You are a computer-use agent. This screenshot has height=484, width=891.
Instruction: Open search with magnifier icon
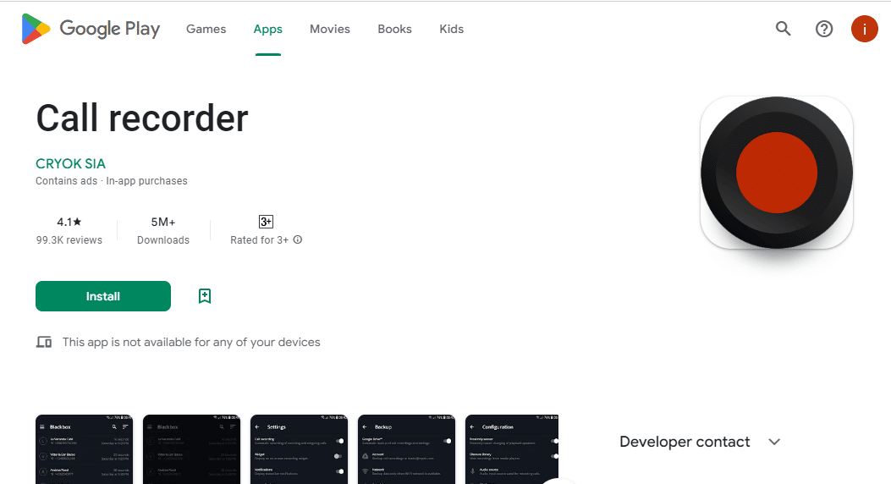[783, 29]
